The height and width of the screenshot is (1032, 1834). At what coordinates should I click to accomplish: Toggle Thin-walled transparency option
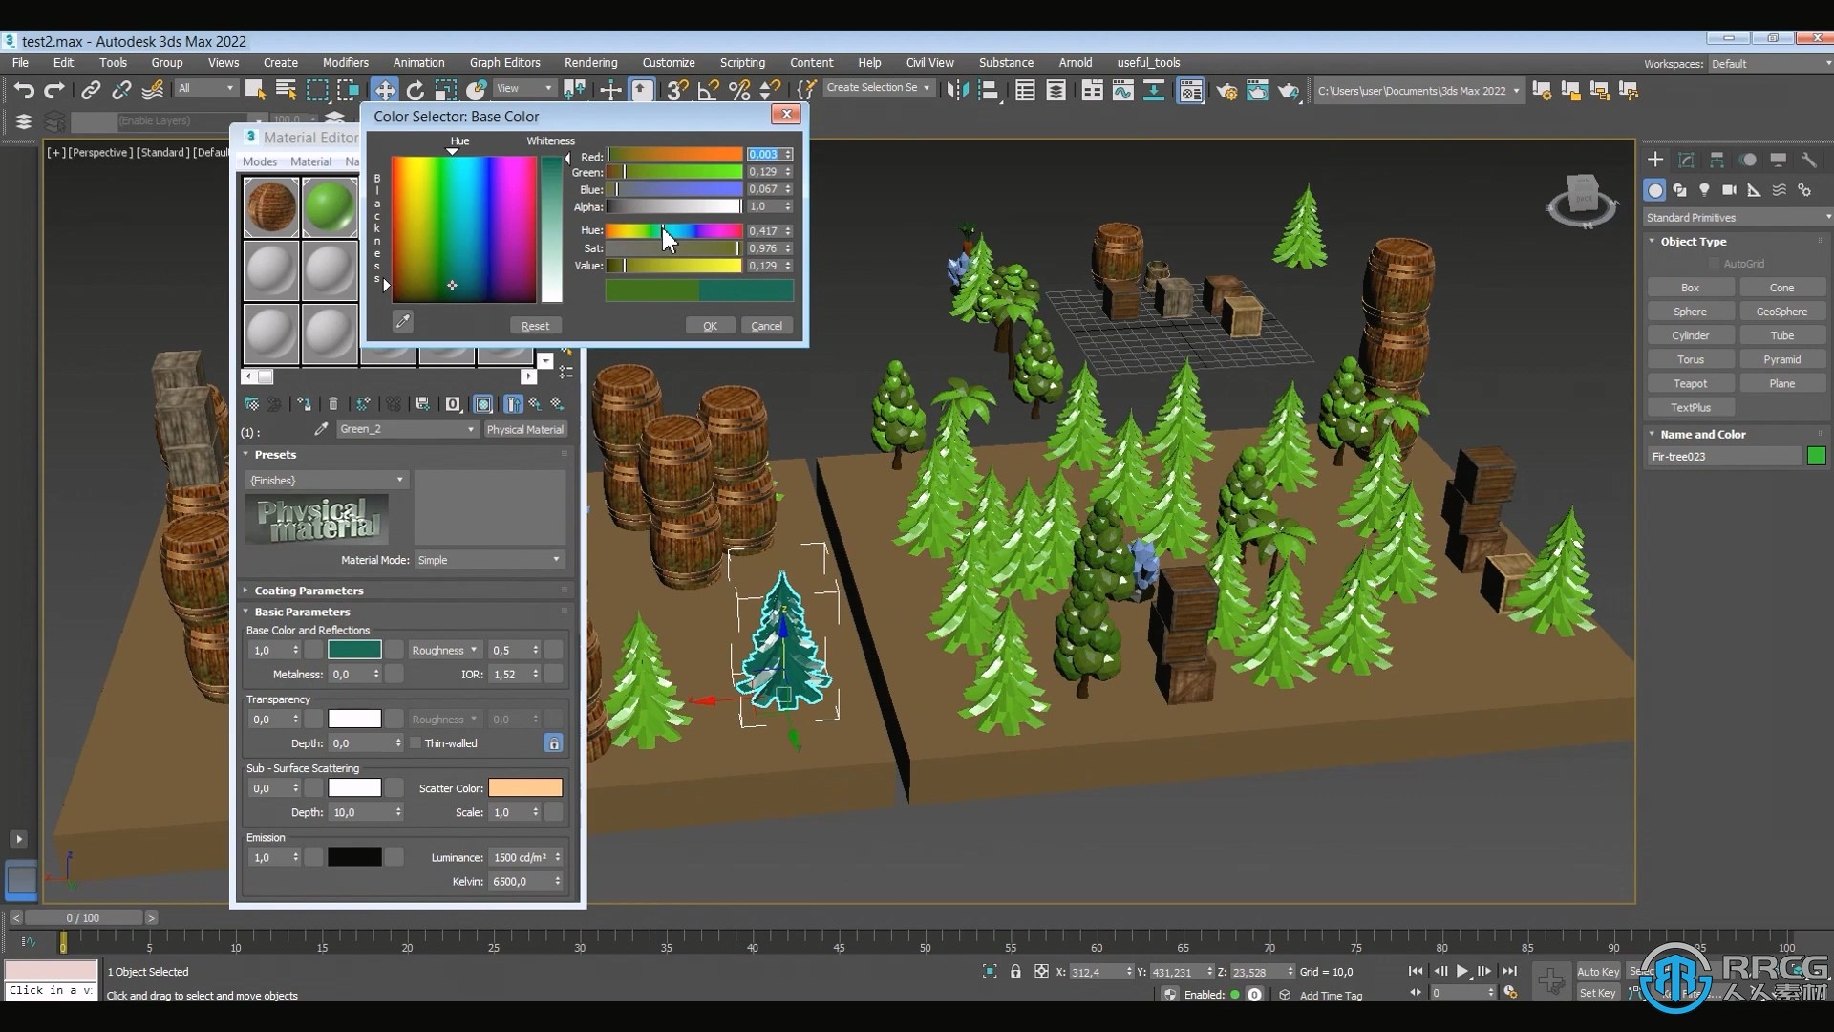click(416, 742)
